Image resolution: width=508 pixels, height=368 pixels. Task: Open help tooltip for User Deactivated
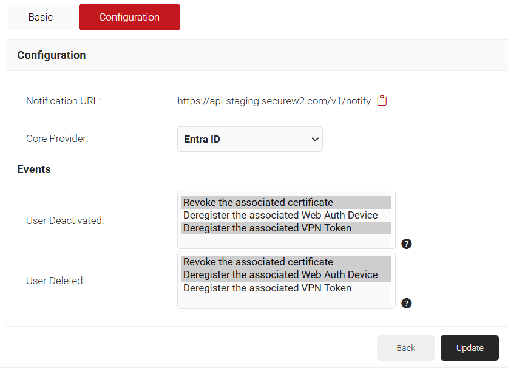(x=407, y=244)
